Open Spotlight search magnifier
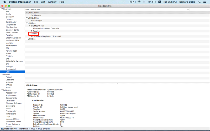210x131 pixels. click(x=199, y=2)
